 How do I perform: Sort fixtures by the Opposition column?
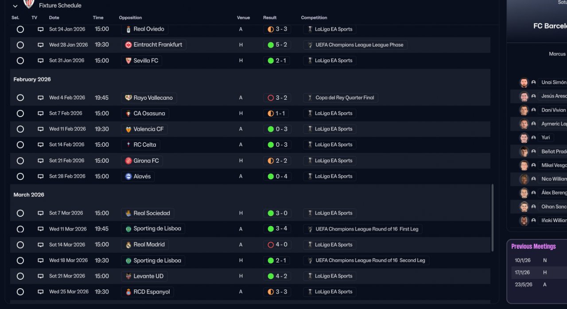tap(130, 18)
